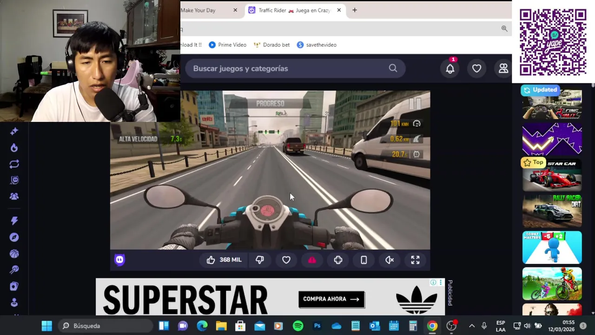Open the Calculator from the taskbar
This screenshot has width=595, height=335.
point(413,326)
